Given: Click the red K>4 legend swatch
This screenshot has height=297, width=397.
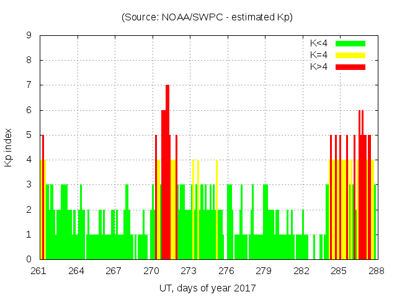Looking at the screenshot, I should click(350, 67).
